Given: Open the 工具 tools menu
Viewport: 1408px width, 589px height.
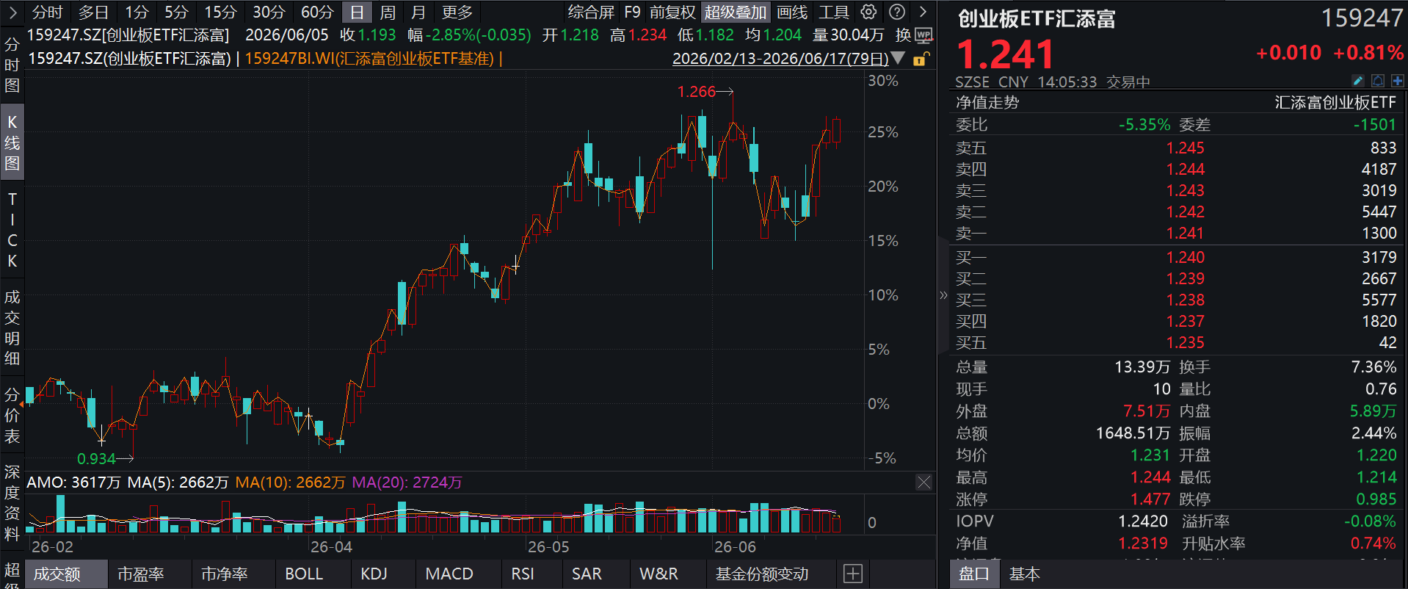Looking at the screenshot, I should (834, 12).
